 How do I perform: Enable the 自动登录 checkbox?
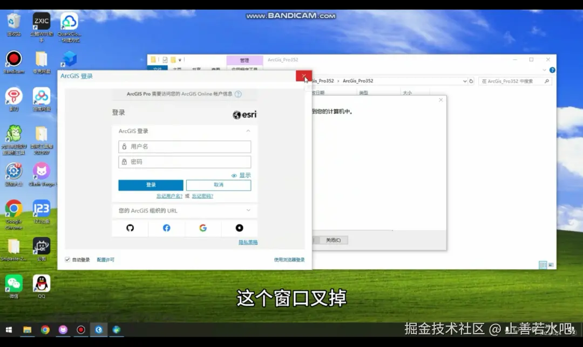point(67,259)
